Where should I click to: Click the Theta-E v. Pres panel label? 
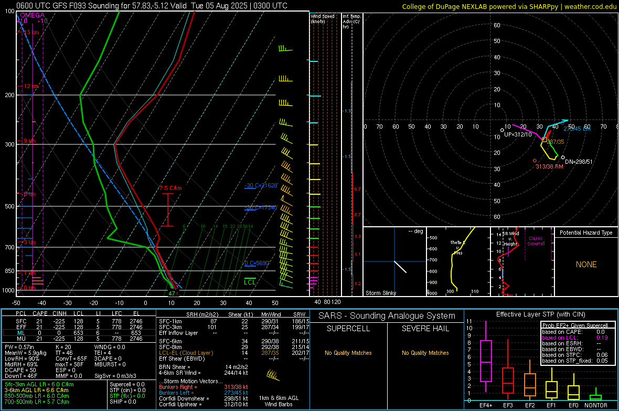458,247
